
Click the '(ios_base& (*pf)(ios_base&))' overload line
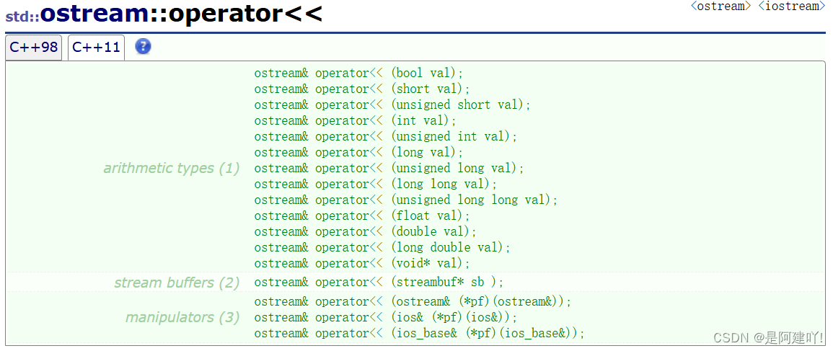pos(419,334)
